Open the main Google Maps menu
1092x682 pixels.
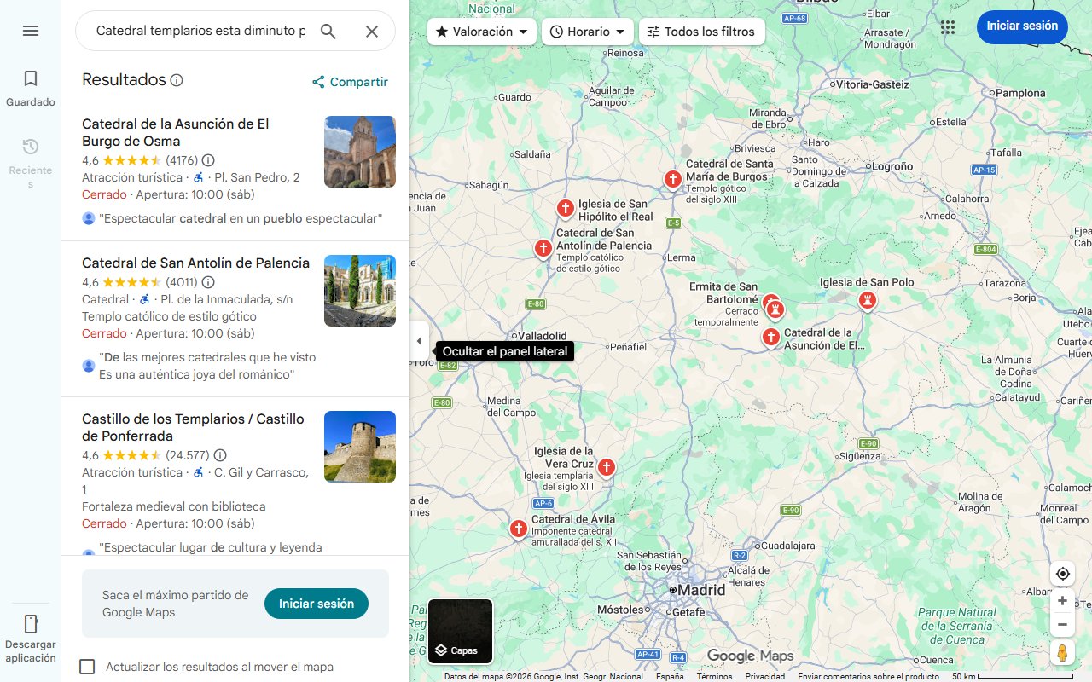(x=31, y=31)
